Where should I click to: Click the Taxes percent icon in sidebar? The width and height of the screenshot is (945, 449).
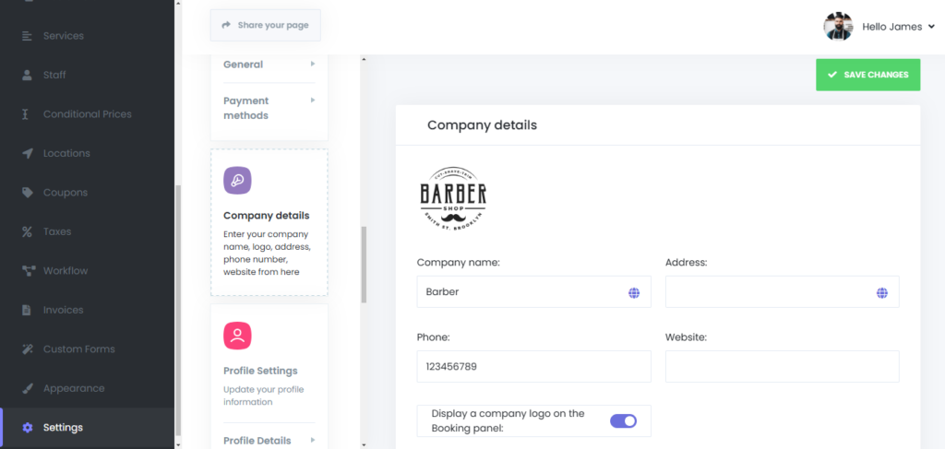coord(27,231)
